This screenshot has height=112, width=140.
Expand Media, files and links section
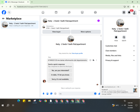tap(120, 56)
